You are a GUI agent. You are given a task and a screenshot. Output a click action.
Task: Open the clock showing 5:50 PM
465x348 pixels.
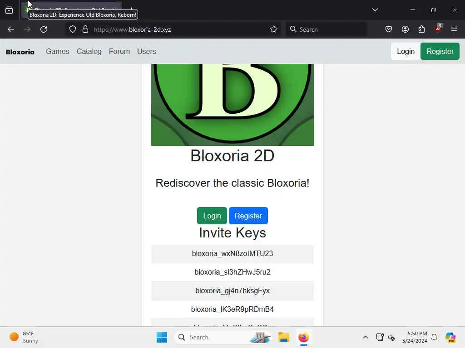415,337
